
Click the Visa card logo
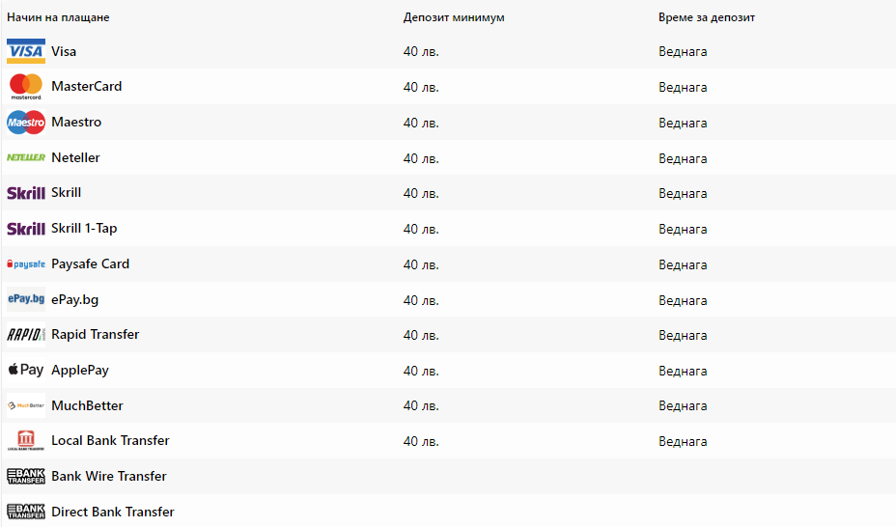click(26, 51)
